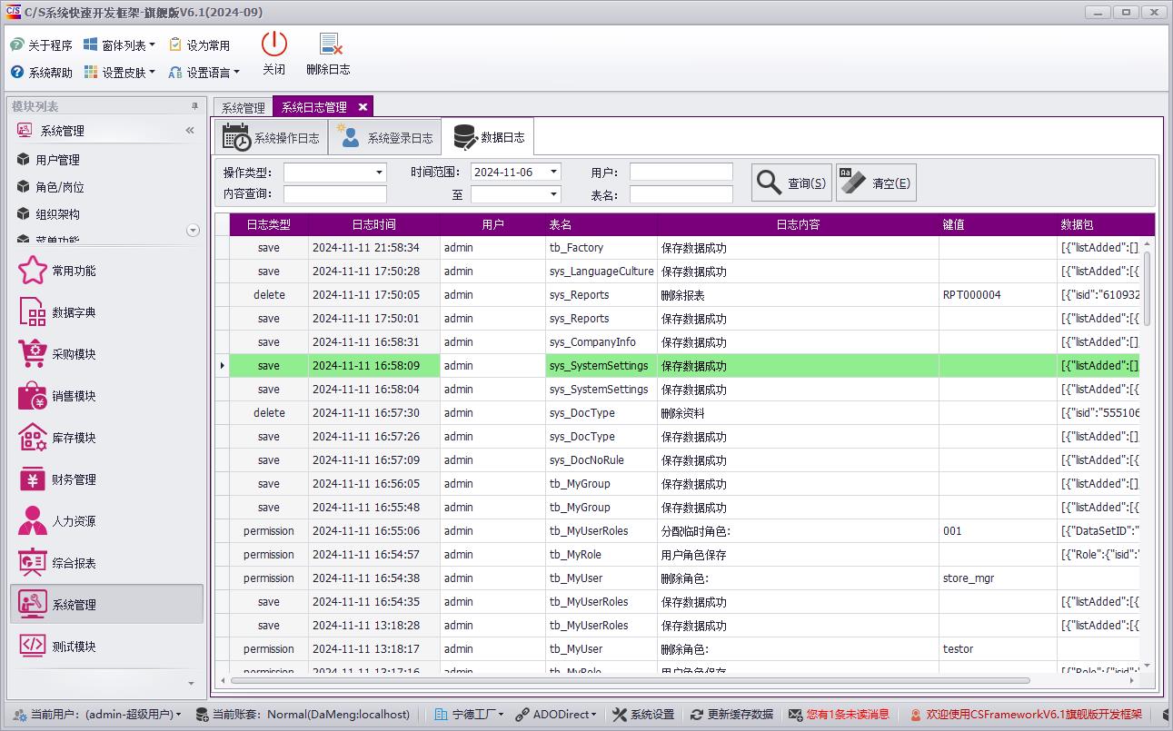Screen dimensions: 1173x731
Task: Collapse the 系统管理 group with double chevron
Action: [x=190, y=131]
